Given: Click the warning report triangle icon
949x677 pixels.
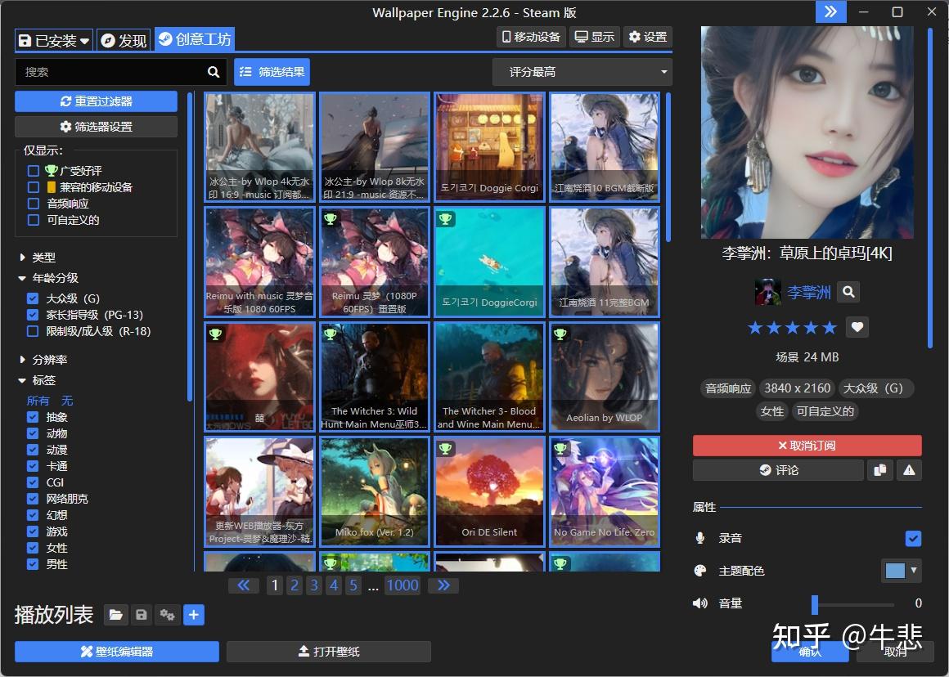Looking at the screenshot, I should click(x=909, y=470).
